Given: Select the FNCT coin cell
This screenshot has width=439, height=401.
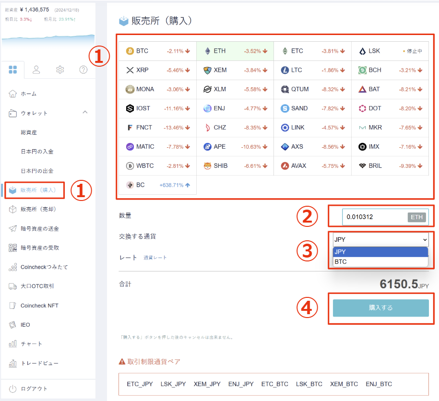Looking at the screenshot, I should 158,128.
